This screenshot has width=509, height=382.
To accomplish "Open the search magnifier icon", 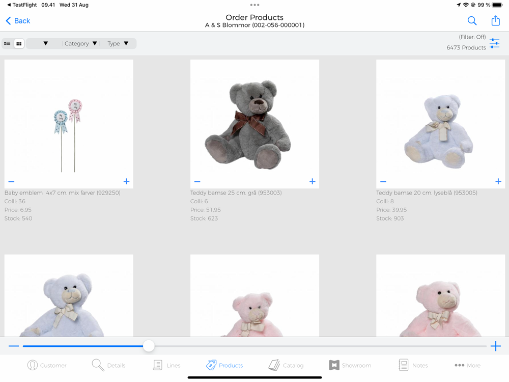I will tap(472, 21).
